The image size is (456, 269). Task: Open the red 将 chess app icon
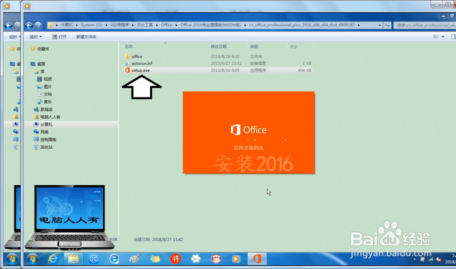click(175, 259)
